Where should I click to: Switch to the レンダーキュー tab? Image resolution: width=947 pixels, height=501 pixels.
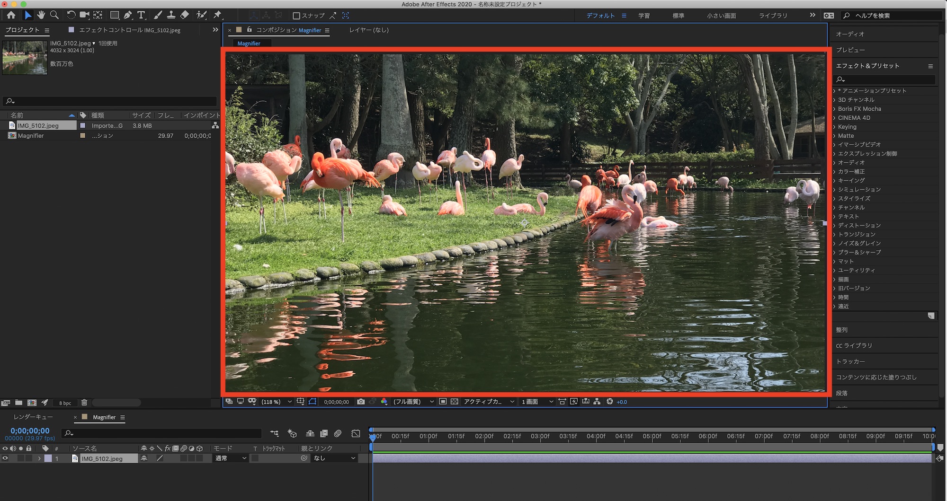[33, 417]
